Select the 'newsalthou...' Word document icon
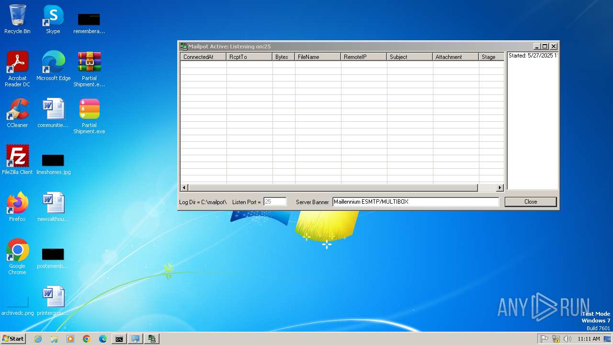 (53, 207)
